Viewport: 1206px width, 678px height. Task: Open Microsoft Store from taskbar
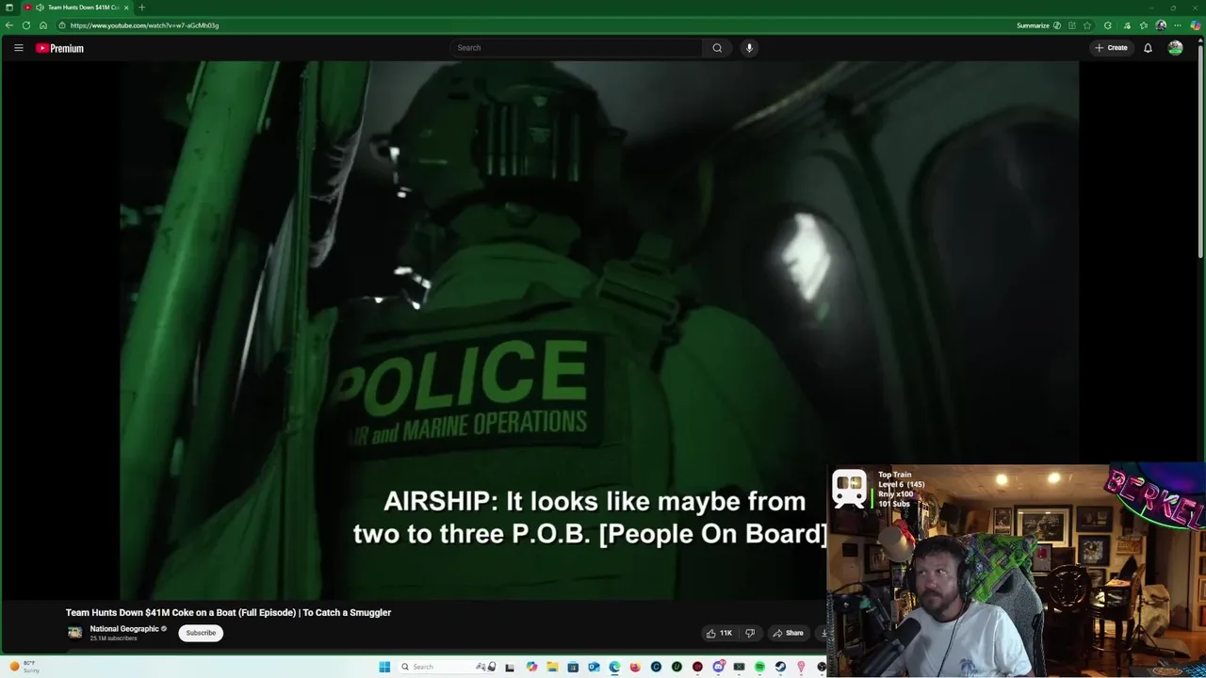coord(573,667)
